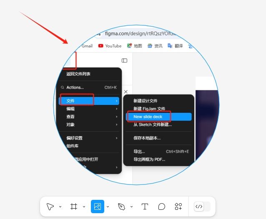Open the 资讯 bookmark
This screenshot has width=266, height=219.
pyautogui.click(x=155, y=46)
